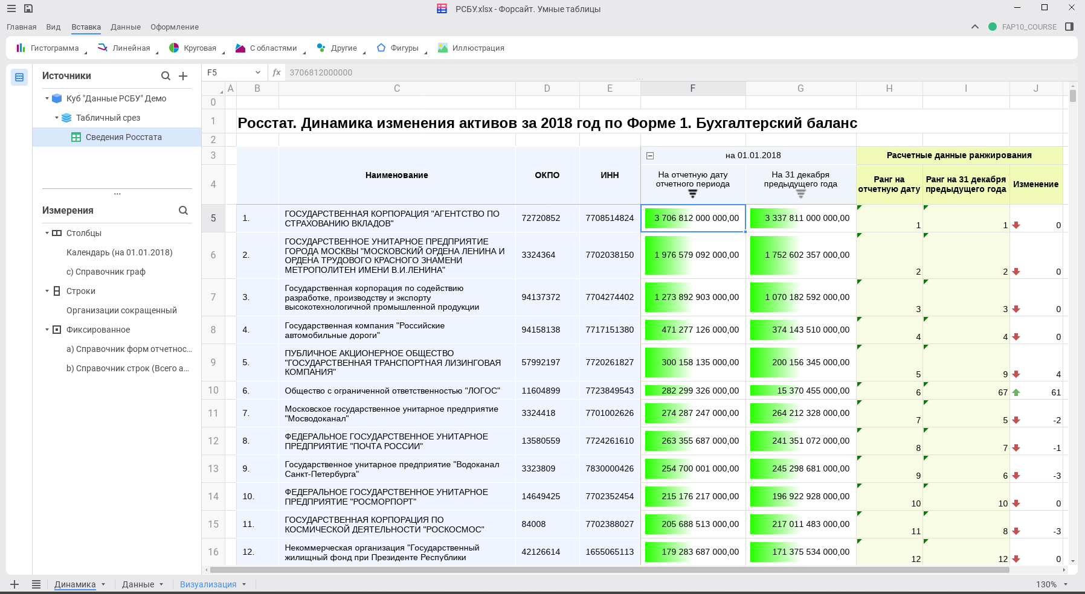The image size is (1085, 594).
Task: Open the Оформление ribbon tab
Action: click(175, 27)
